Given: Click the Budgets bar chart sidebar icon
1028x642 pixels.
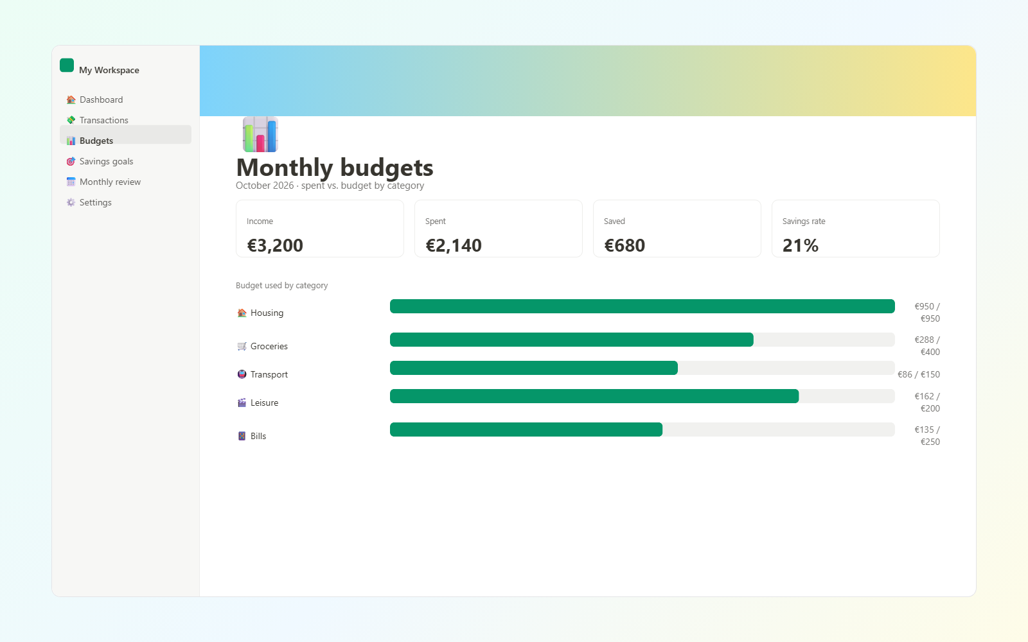Looking at the screenshot, I should pos(71,141).
